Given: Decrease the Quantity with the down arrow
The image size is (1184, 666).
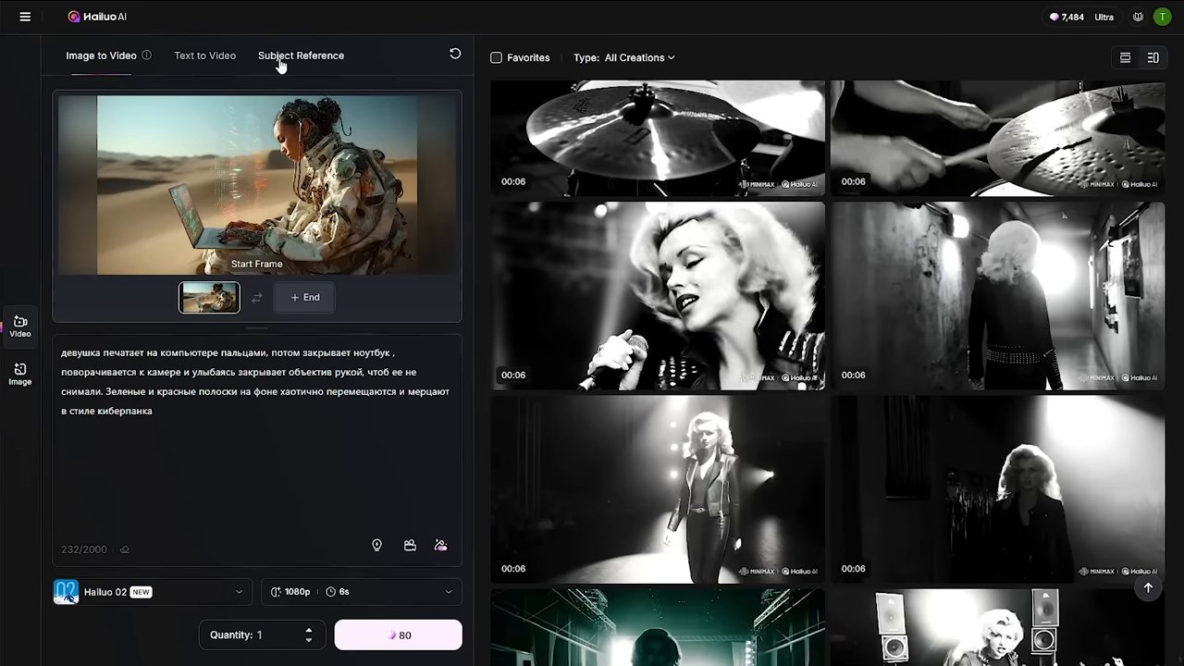Looking at the screenshot, I should (309, 639).
